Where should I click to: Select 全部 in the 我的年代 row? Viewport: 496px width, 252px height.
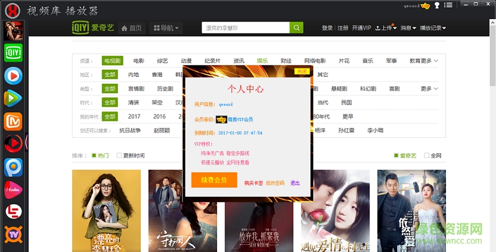110,116
